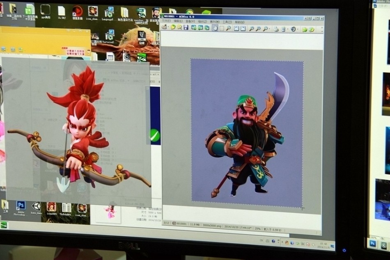Image resolution: width=390 pixels, height=260 pixels.
Task: Click the 25% zoom level in status bar
Action: click(258, 228)
